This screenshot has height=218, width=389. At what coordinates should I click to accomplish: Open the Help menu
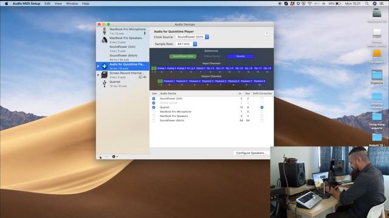pyautogui.click(x=86, y=4)
